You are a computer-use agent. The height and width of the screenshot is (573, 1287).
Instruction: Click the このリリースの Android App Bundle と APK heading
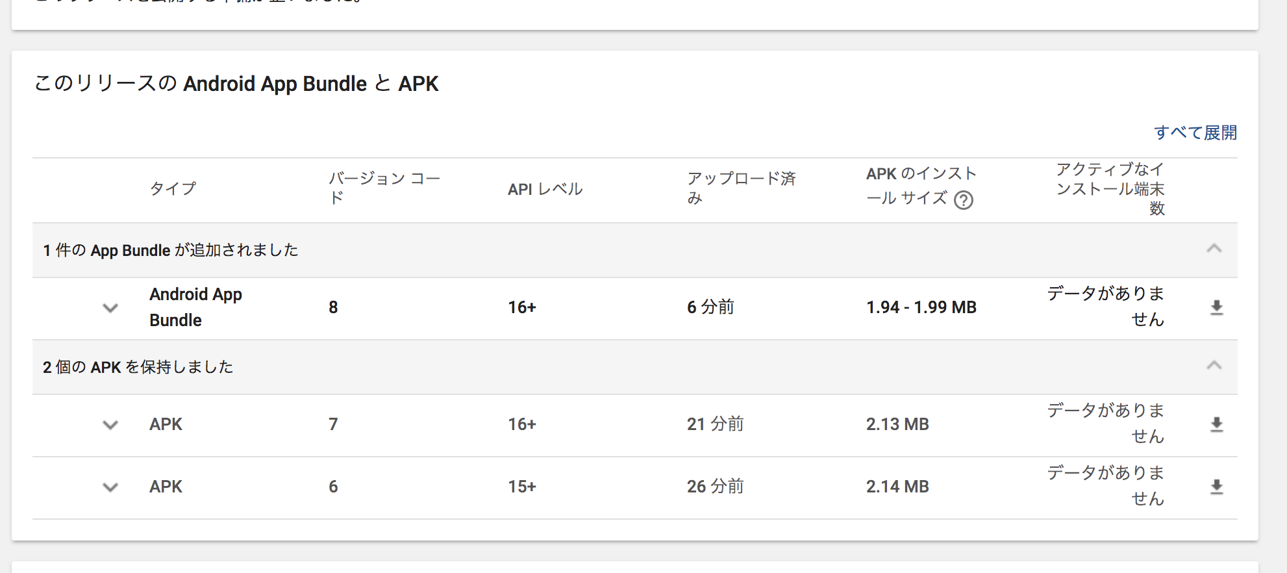pyautogui.click(x=236, y=84)
